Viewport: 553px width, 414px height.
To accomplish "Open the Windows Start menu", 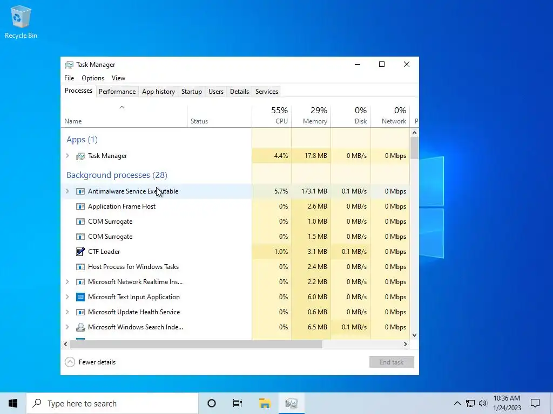I will point(13,403).
